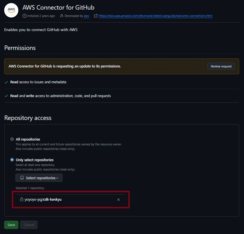Click the green checkmark beside Read and write permission
Viewport: 244px width, 234px height.
point(6,96)
